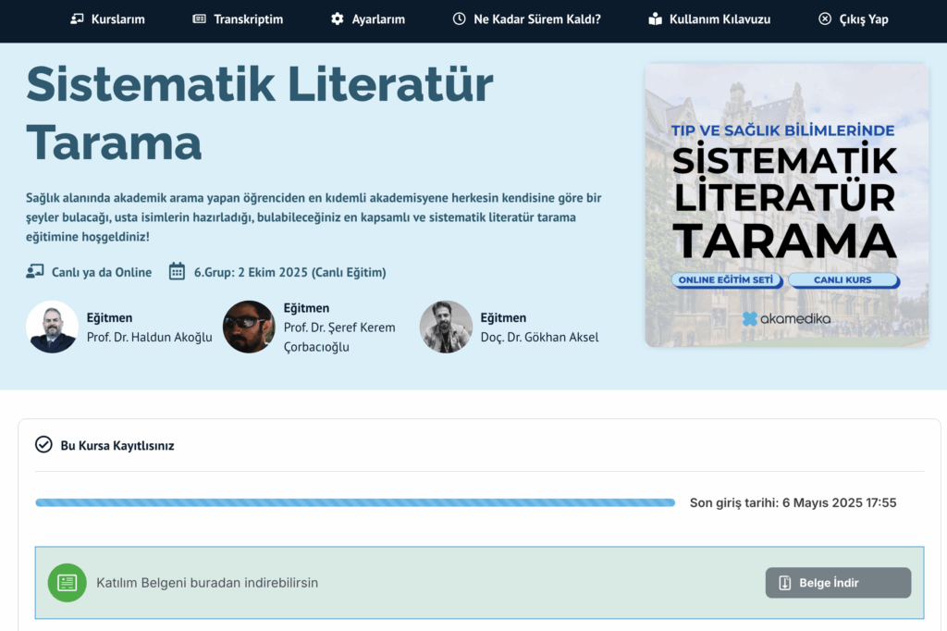Click the Transkriptim card icon
Viewport: 947px width, 631px height.
point(199,19)
